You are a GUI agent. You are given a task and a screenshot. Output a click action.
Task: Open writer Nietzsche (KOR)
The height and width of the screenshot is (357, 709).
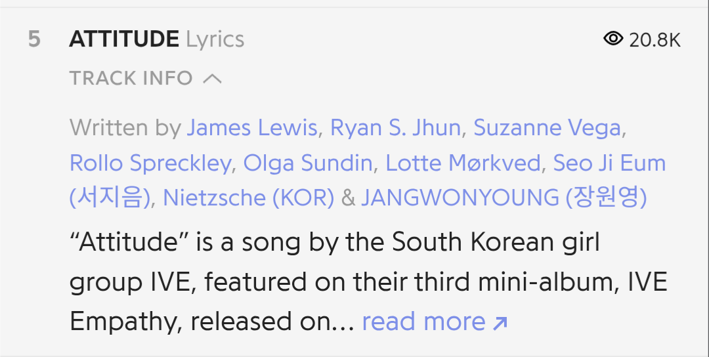[x=248, y=198]
